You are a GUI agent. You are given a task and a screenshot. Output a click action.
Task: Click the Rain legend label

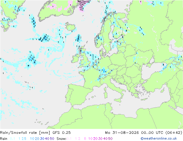[x=4, y=139]
